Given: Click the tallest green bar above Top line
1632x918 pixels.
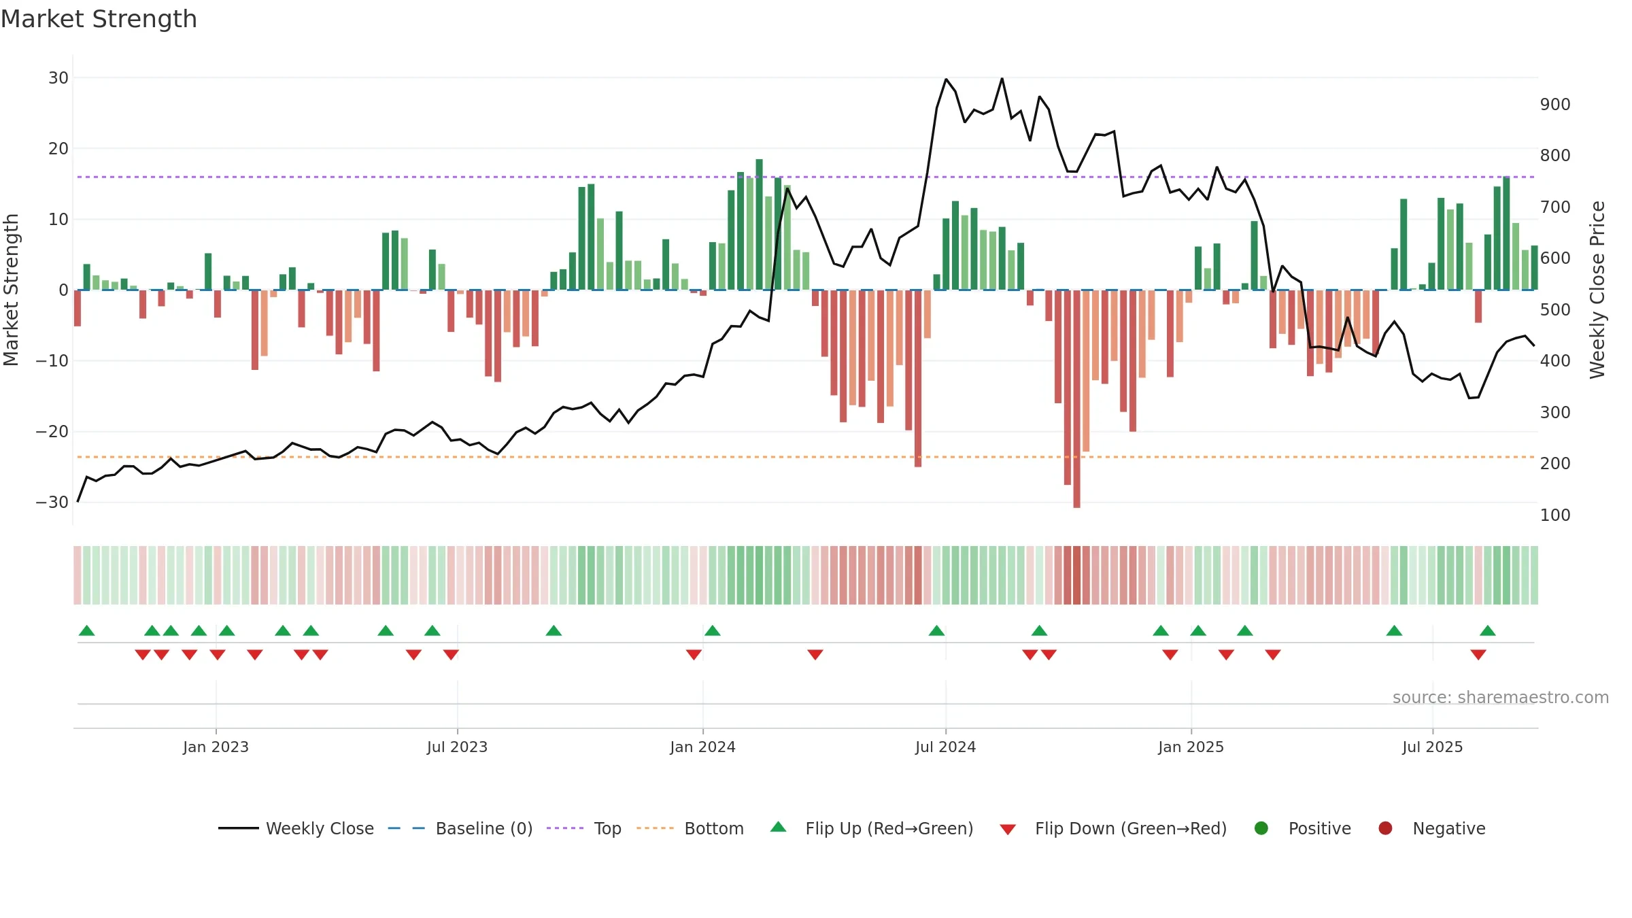Looking at the screenshot, I should pos(760,224).
